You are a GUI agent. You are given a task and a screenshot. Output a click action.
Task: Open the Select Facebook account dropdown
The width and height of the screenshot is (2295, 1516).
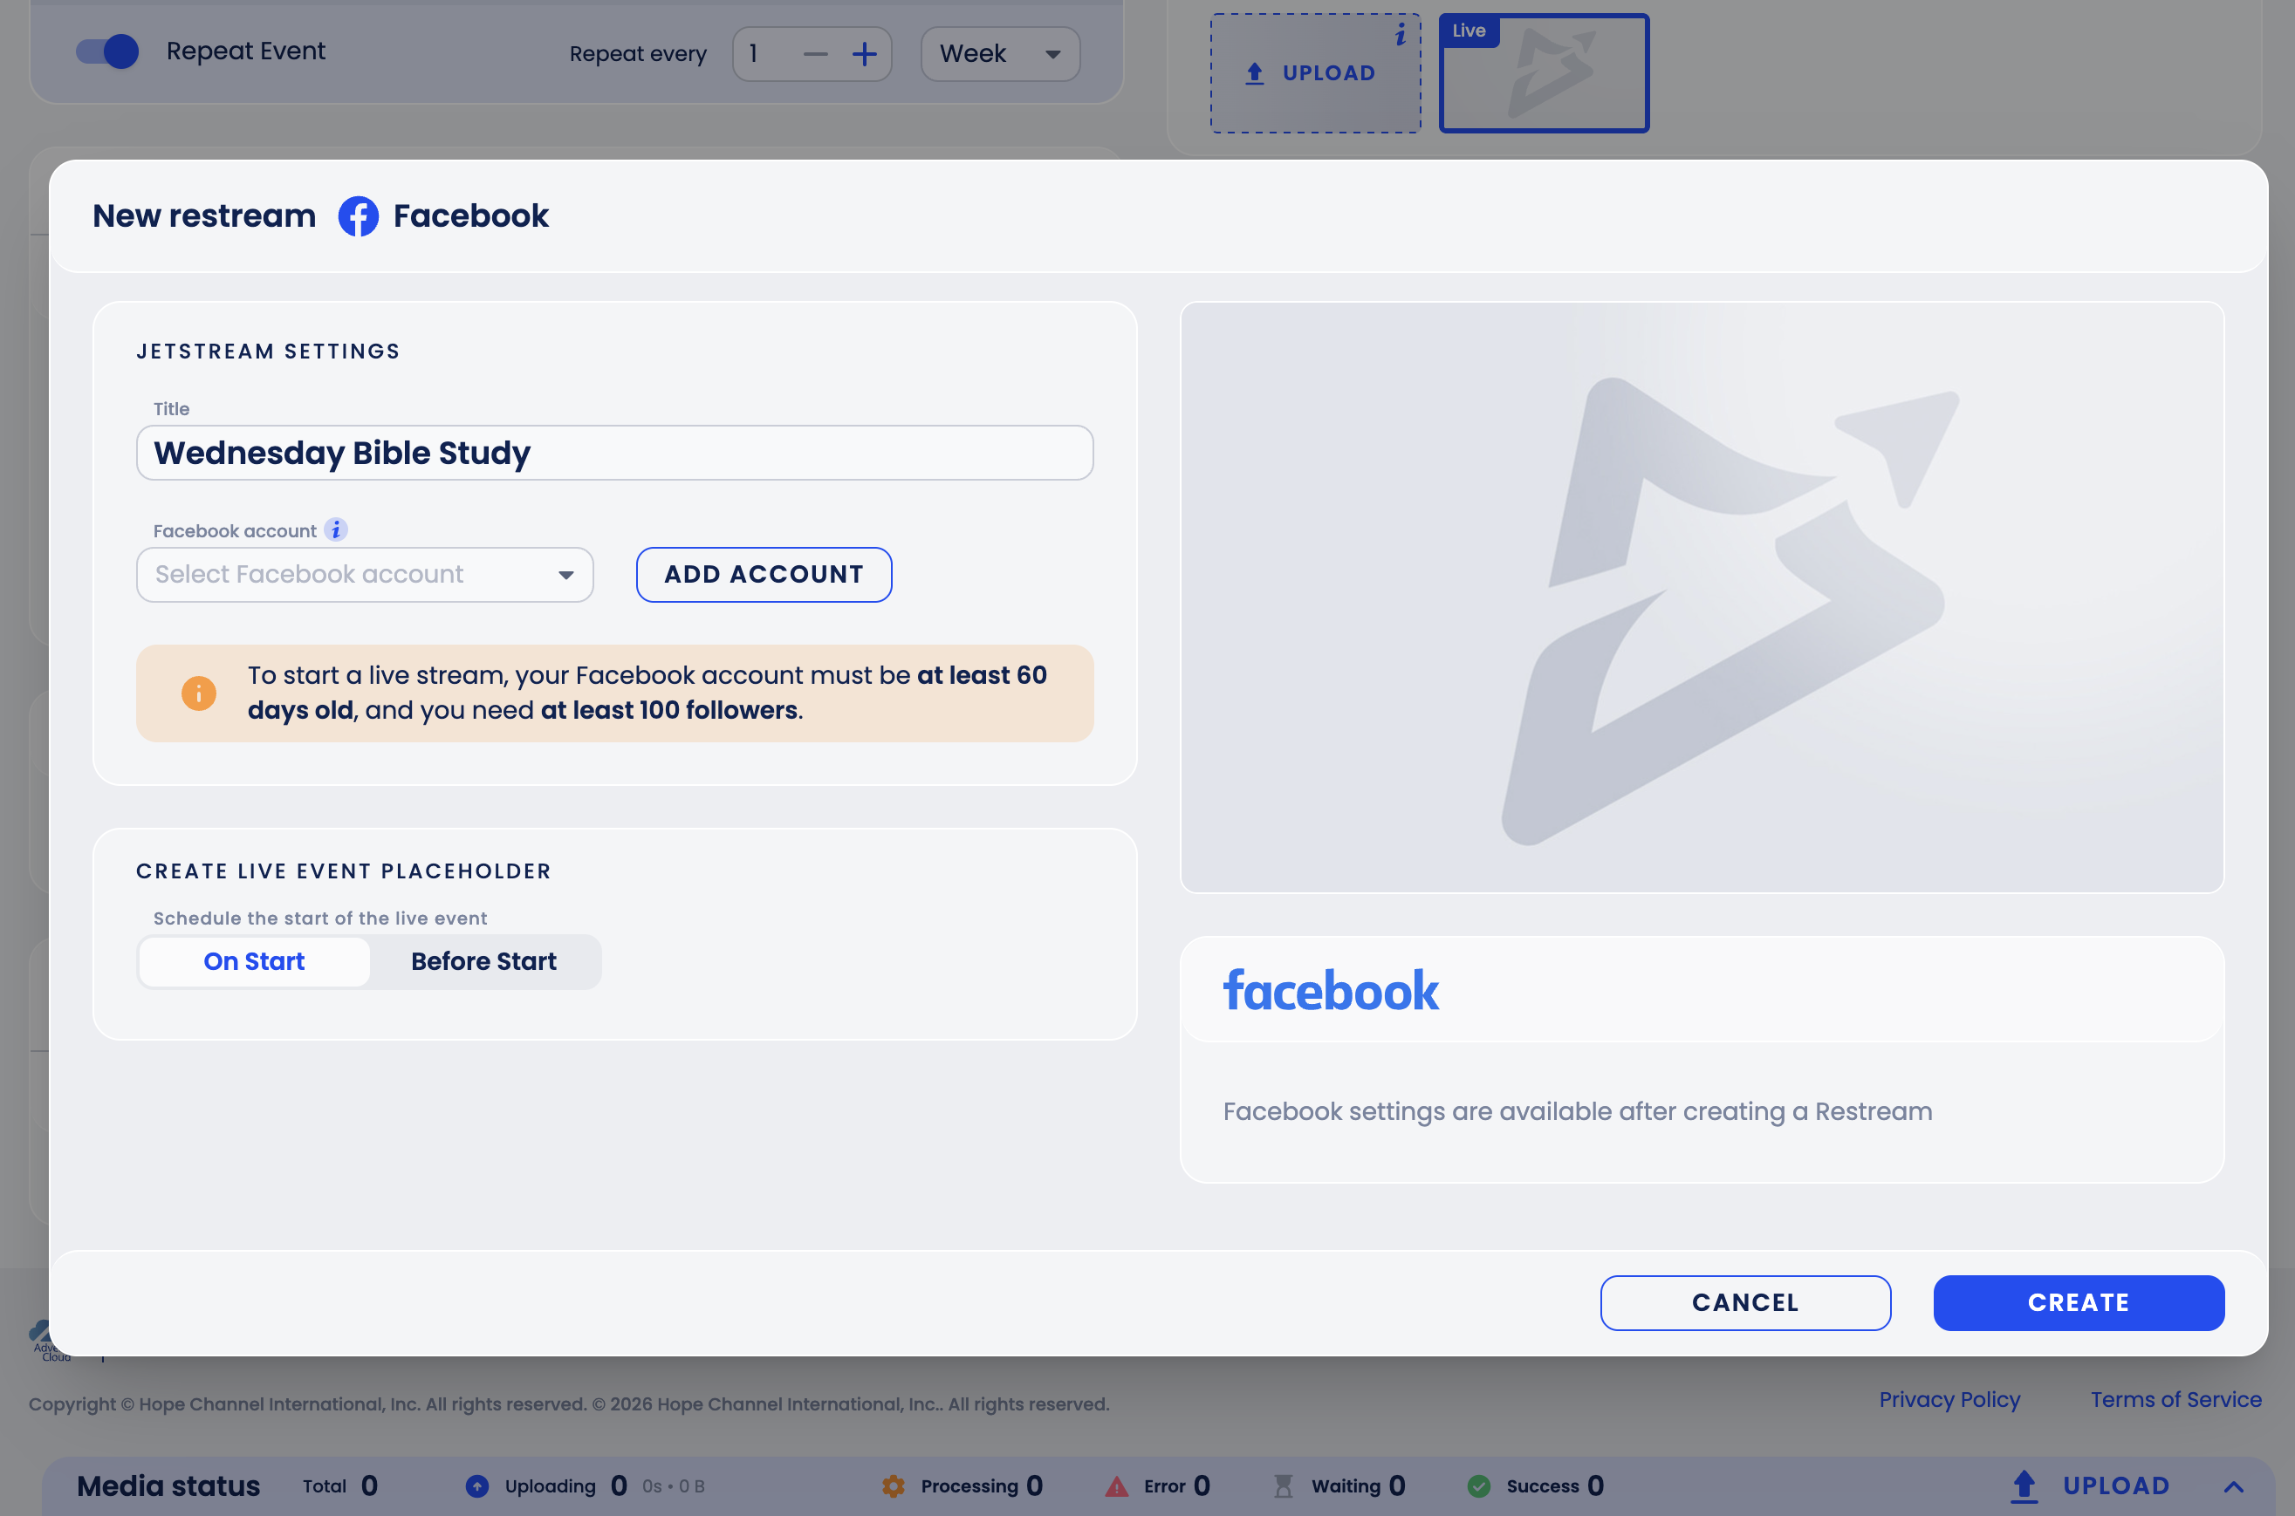coord(365,574)
